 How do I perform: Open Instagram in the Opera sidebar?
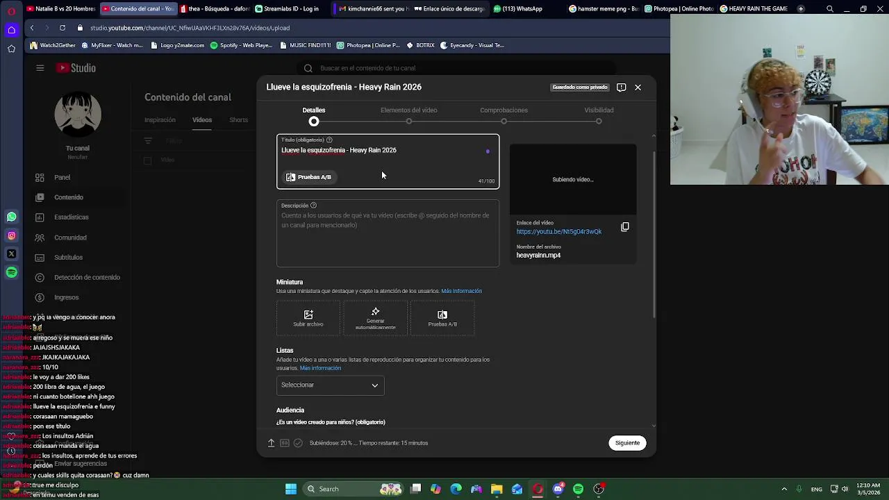coord(11,235)
